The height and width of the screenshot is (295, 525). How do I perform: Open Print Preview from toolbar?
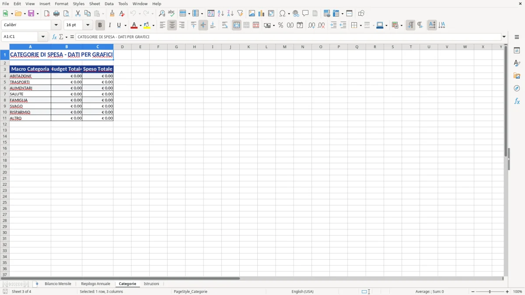(x=66, y=14)
